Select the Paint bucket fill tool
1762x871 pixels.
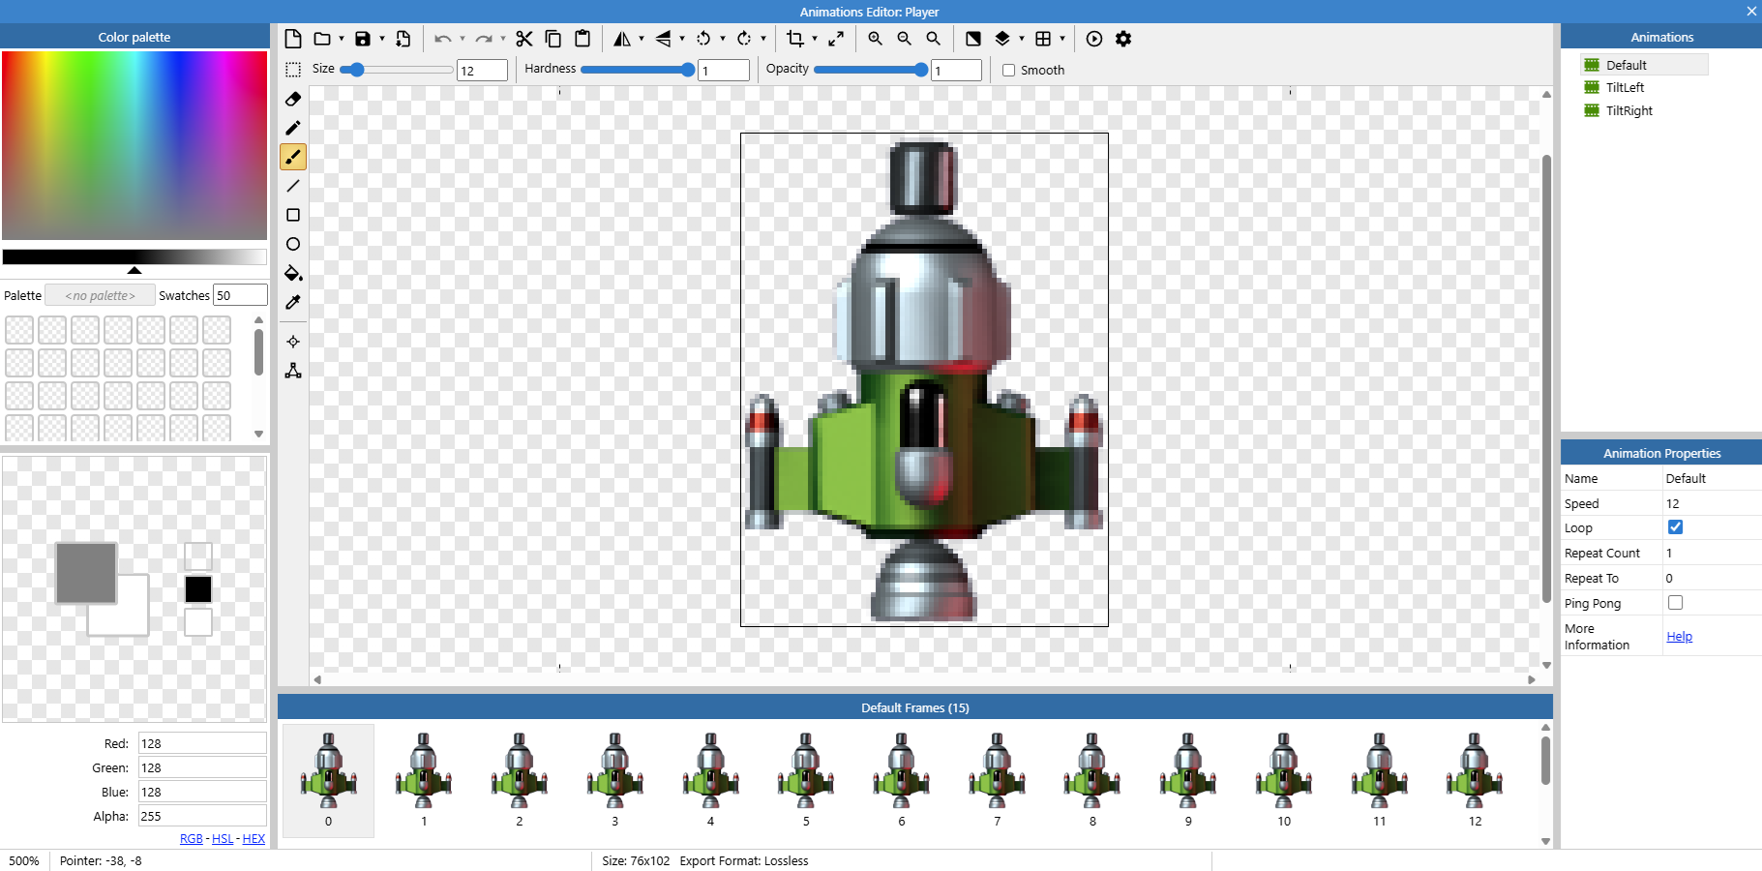pyautogui.click(x=293, y=273)
